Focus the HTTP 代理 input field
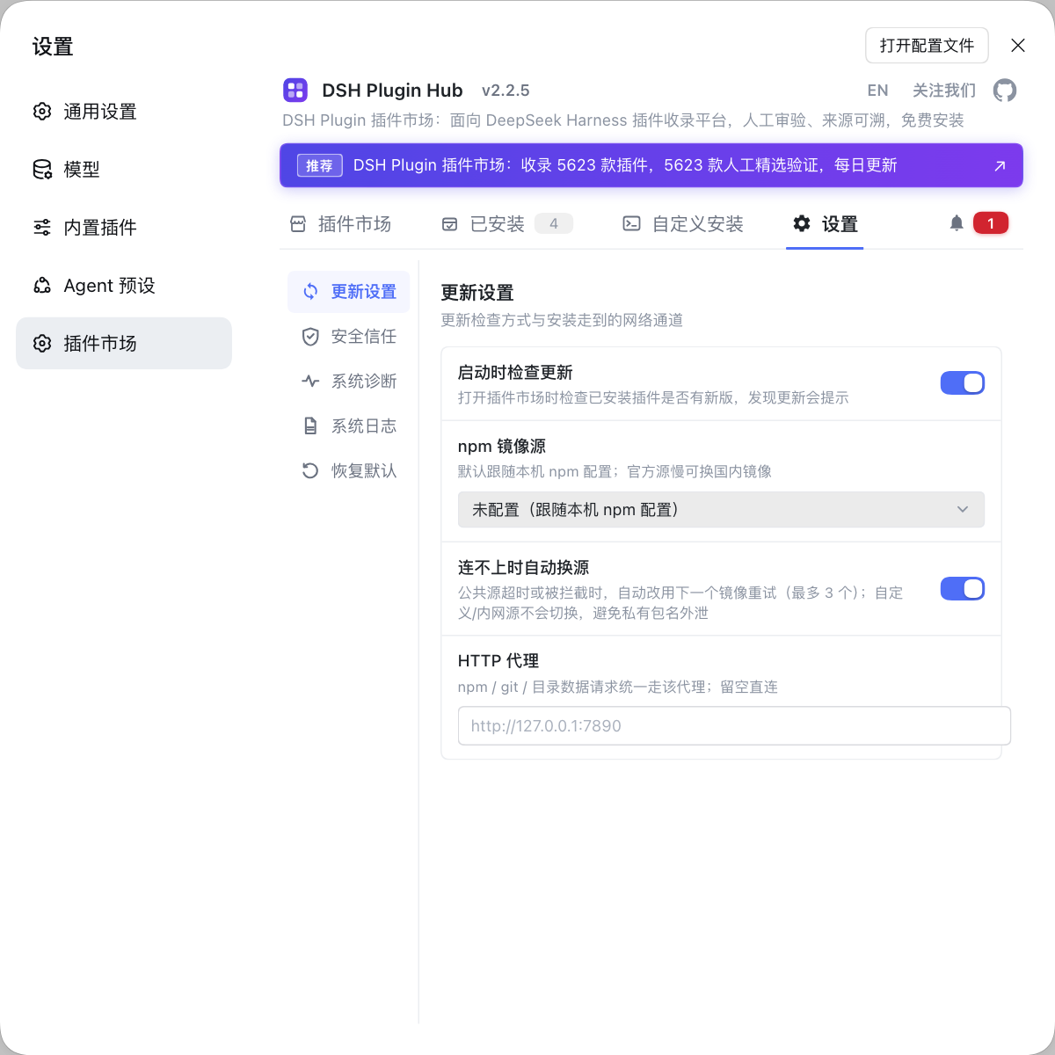Viewport: 1055px width, 1055px height. point(734,726)
